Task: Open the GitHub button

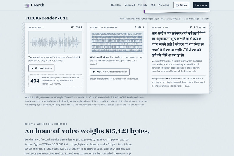Action: coord(181,5)
